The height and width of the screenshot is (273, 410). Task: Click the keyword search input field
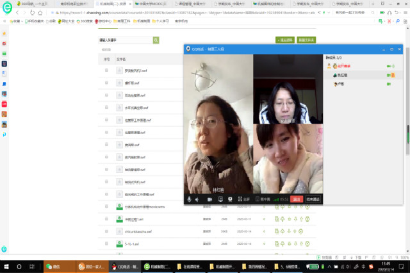pyautogui.click(x=120, y=40)
